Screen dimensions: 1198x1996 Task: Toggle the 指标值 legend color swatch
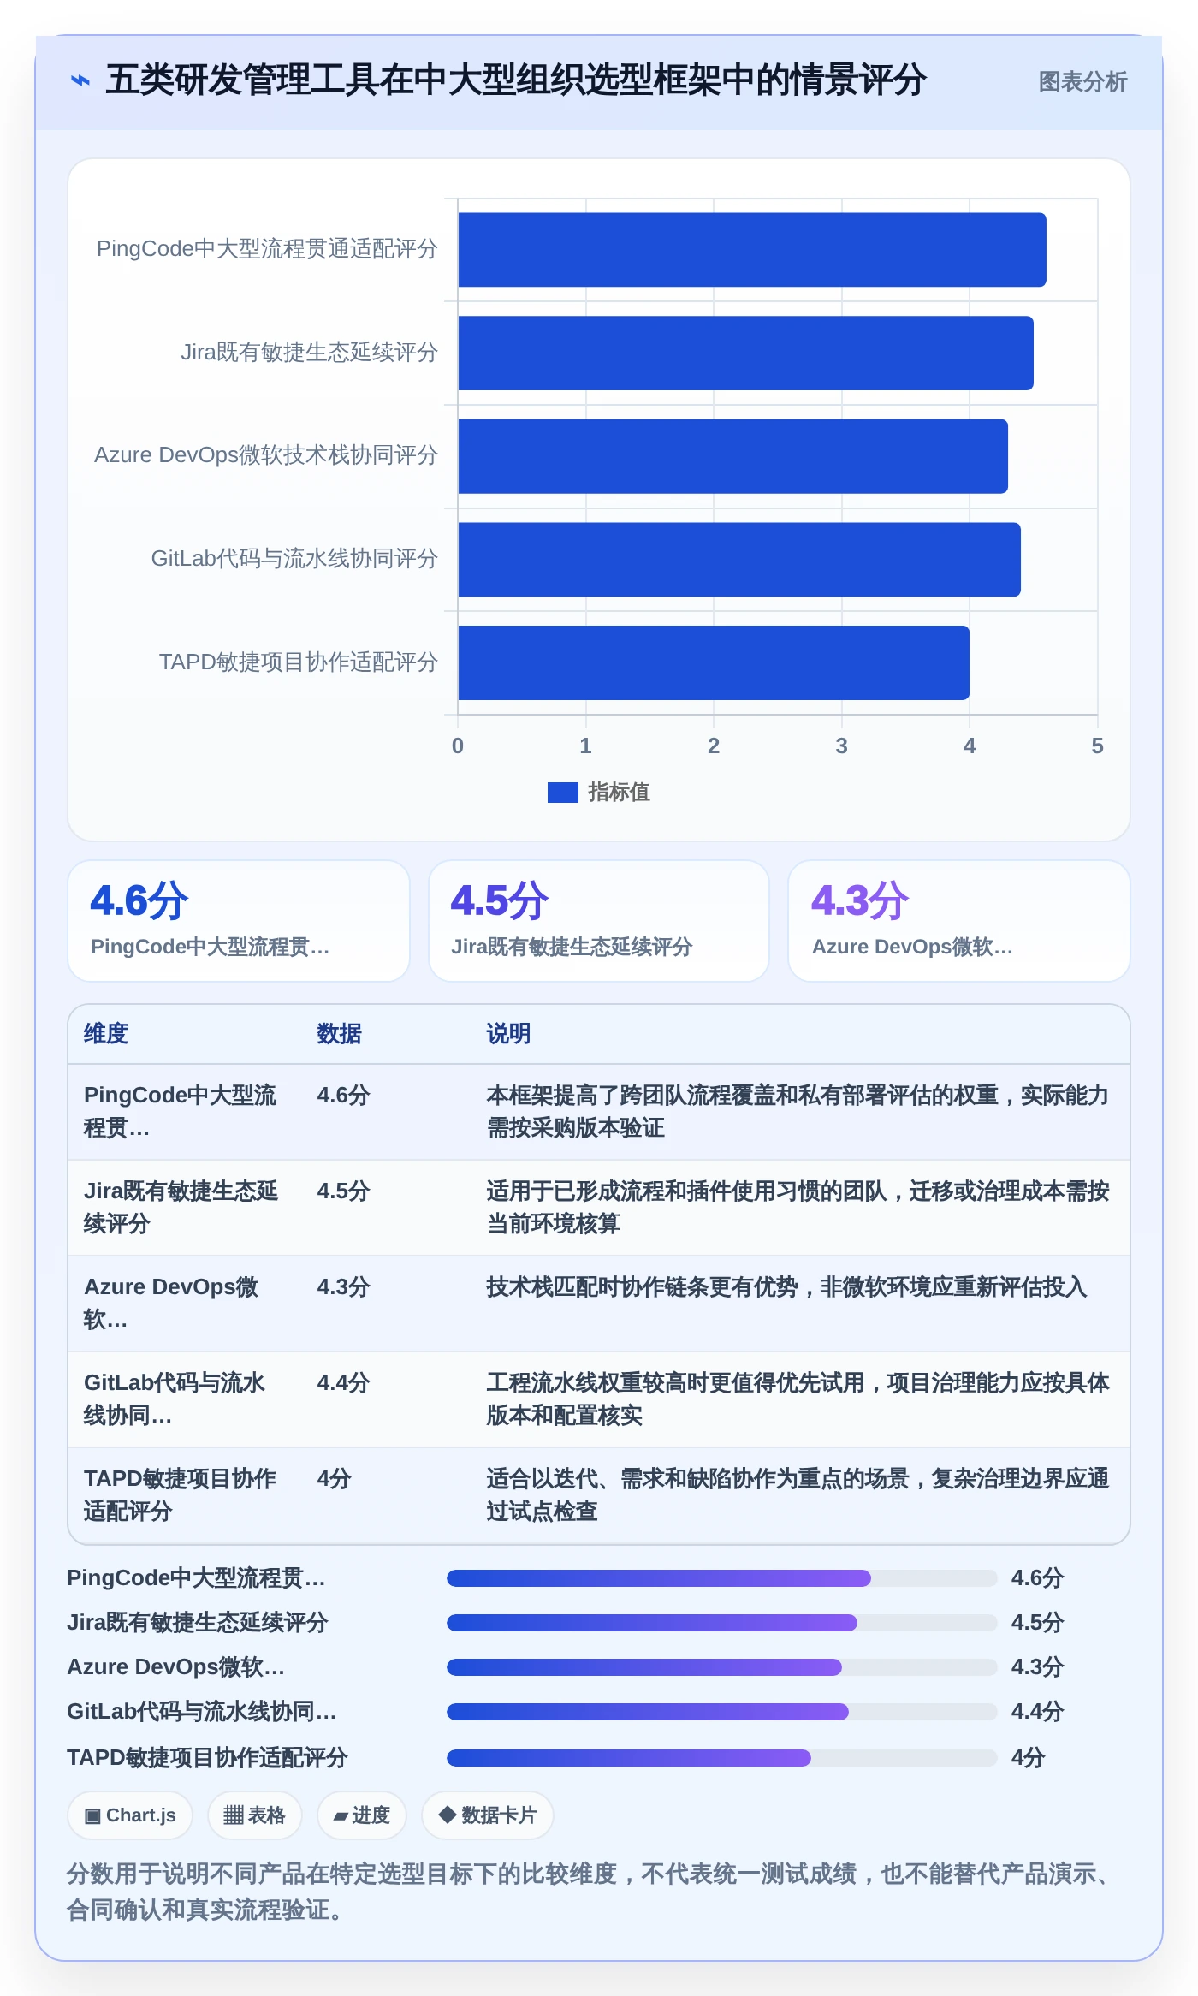point(563,793)
